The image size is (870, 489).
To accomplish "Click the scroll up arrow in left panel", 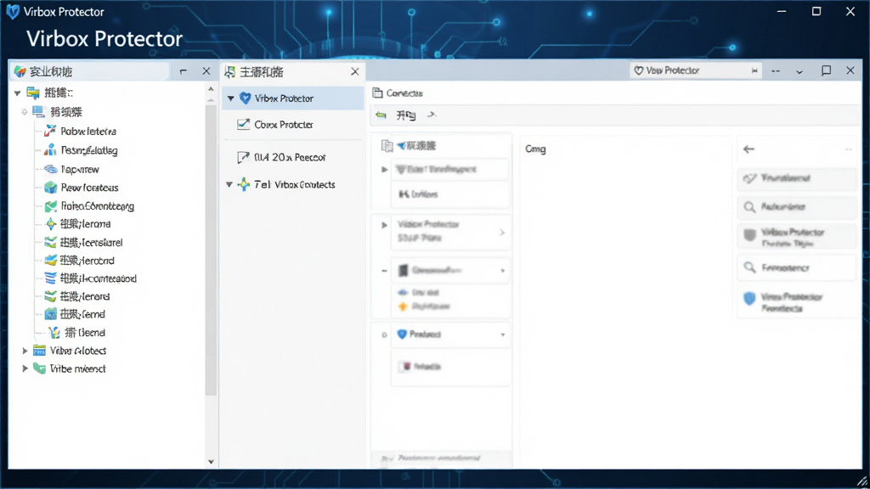I will pos(211,88).
